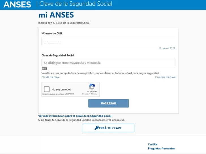Screen dimensions: 206x154
Task: Open the reCAPTCHA Términos link
Action: [x=94, y=94]
